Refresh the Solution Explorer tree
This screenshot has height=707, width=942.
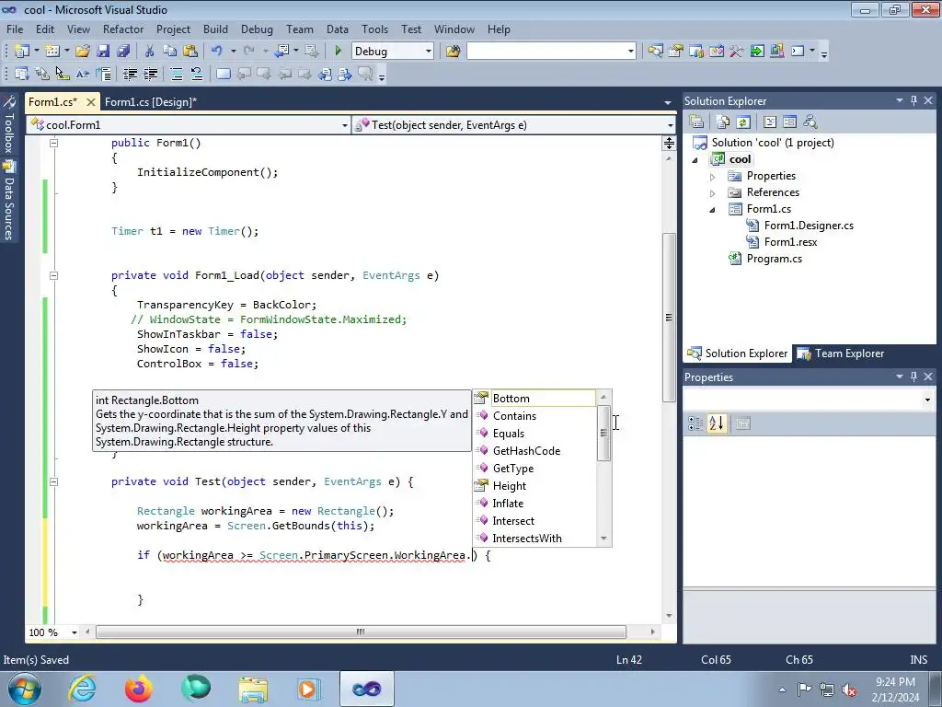743,122
